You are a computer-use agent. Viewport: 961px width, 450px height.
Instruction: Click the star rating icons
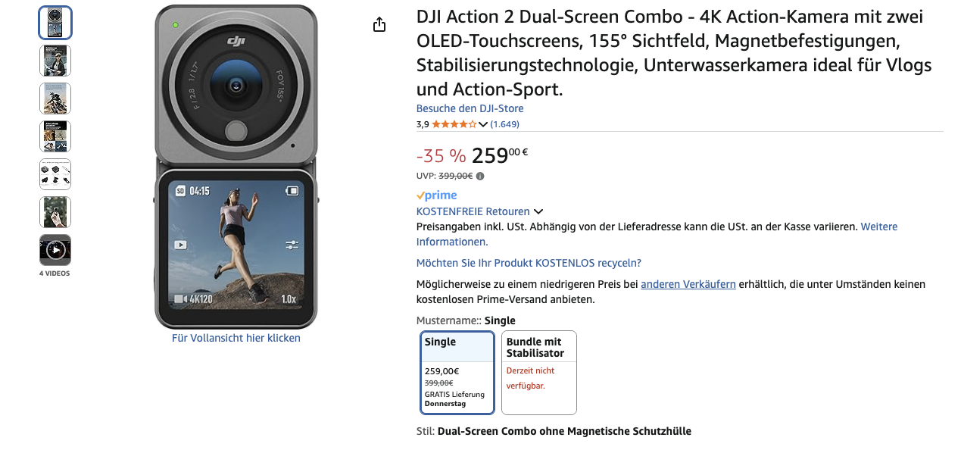pos(454,124)
